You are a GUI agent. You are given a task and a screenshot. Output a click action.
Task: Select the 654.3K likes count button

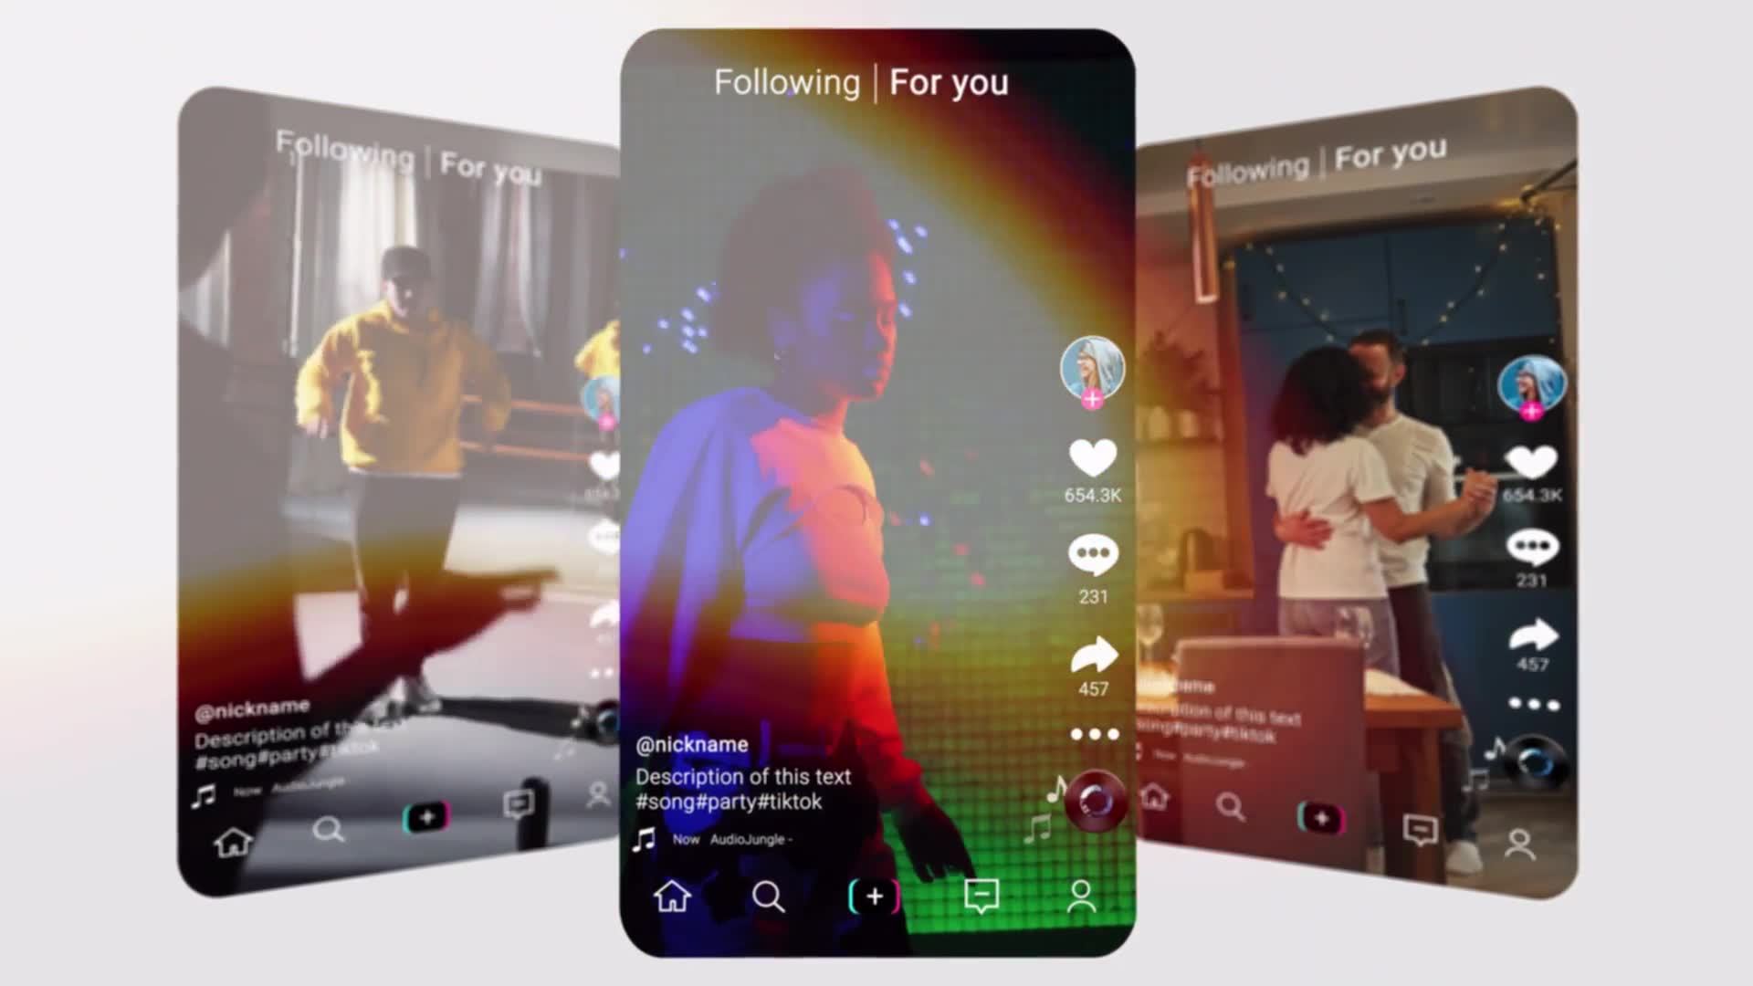pos(1092,468)
